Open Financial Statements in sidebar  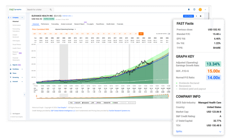point(16,59)
